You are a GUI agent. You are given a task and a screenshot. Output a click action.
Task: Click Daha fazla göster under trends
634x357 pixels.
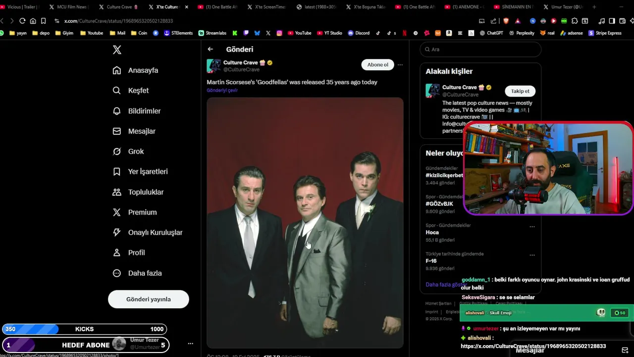pos(446,285)
